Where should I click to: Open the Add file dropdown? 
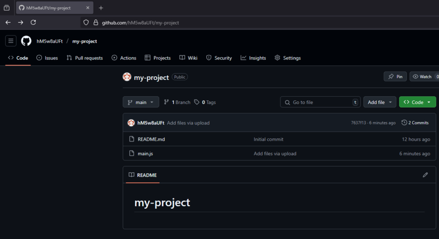pos(380,102)
